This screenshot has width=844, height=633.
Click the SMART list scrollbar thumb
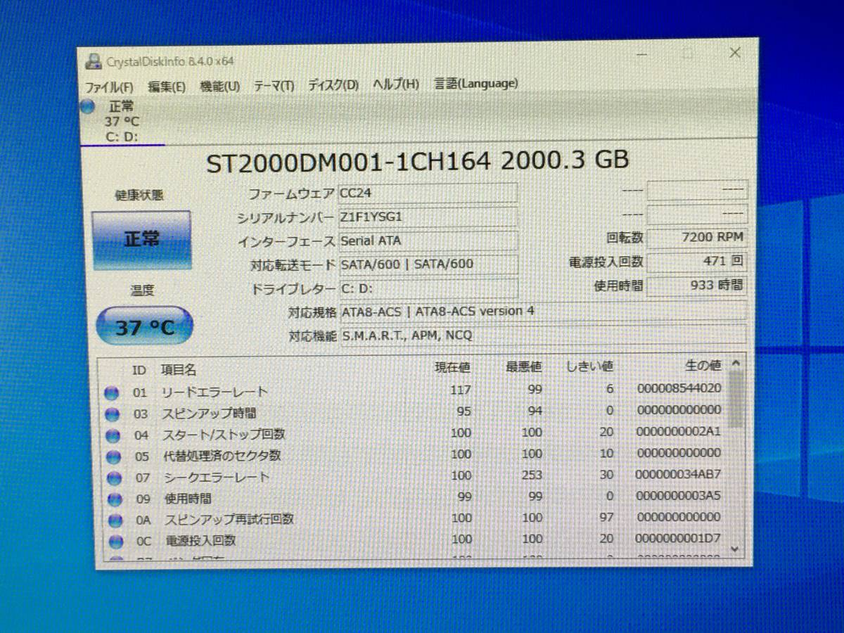click(736, 399)
